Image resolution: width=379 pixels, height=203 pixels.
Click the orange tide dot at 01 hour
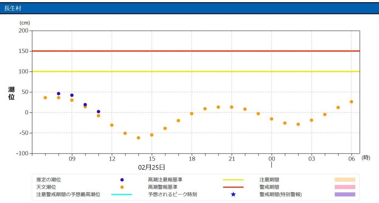tap(285, 123)
